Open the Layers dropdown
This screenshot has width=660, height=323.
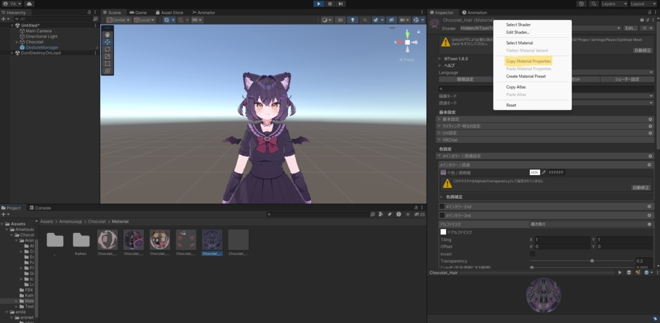click(x=614, y=4)
